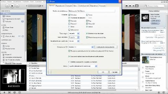Open iTunes Store in the sidebar
The width and height of the screenshot is (168, 94).
pos(9,27)
